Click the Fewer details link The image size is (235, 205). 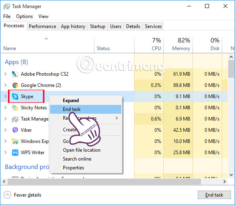28,195
